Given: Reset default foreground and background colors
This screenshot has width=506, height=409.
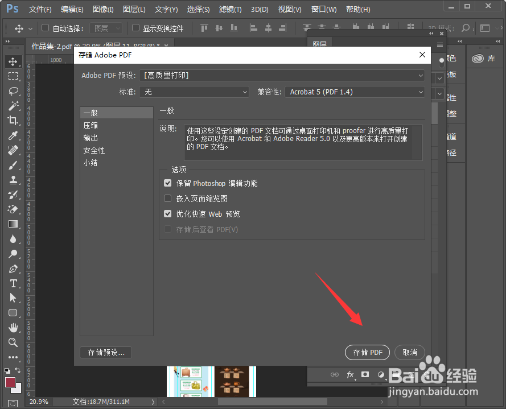Looking at the screenshot, I should [x=7, y=371].
